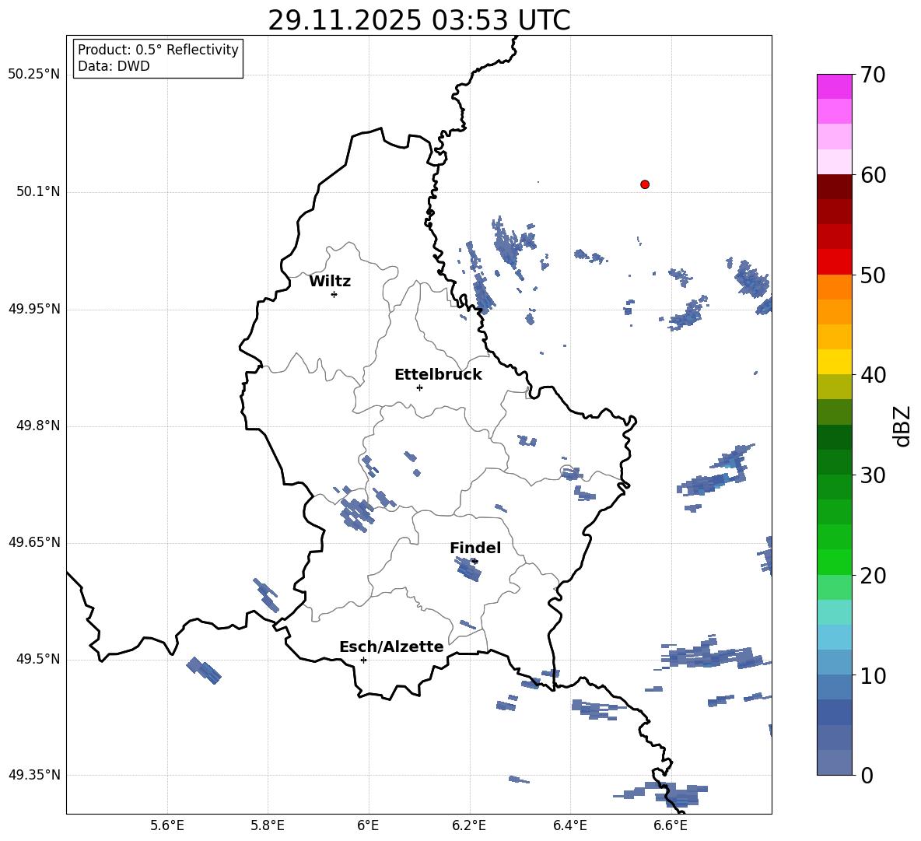This screenshot has width=921, height=841.
Task: Click the 6.6°E longitude label
Action: (671, 825)
